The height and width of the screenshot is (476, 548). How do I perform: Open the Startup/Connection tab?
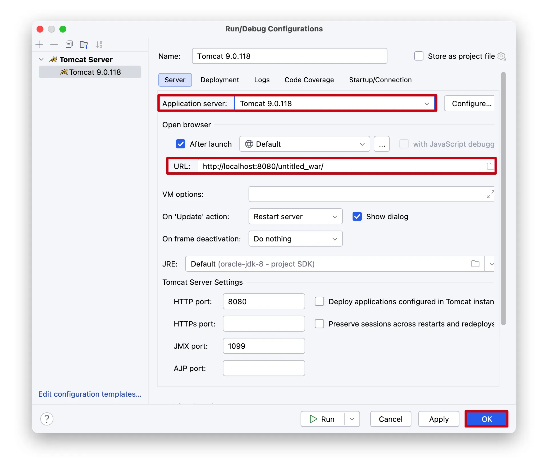[380, 80]
